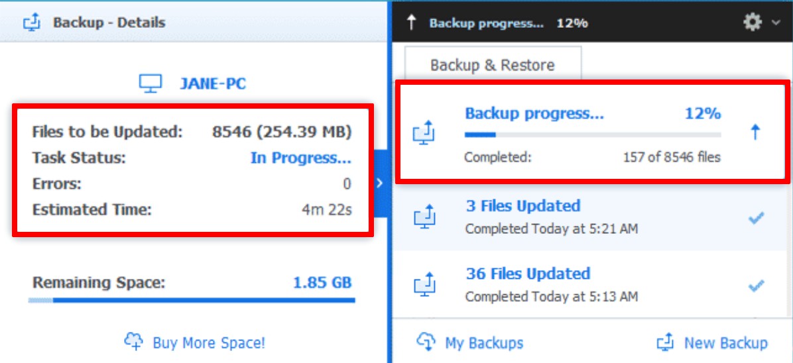
Task: Open the dropdown arrow beside the gear
Action: (776, 23)
